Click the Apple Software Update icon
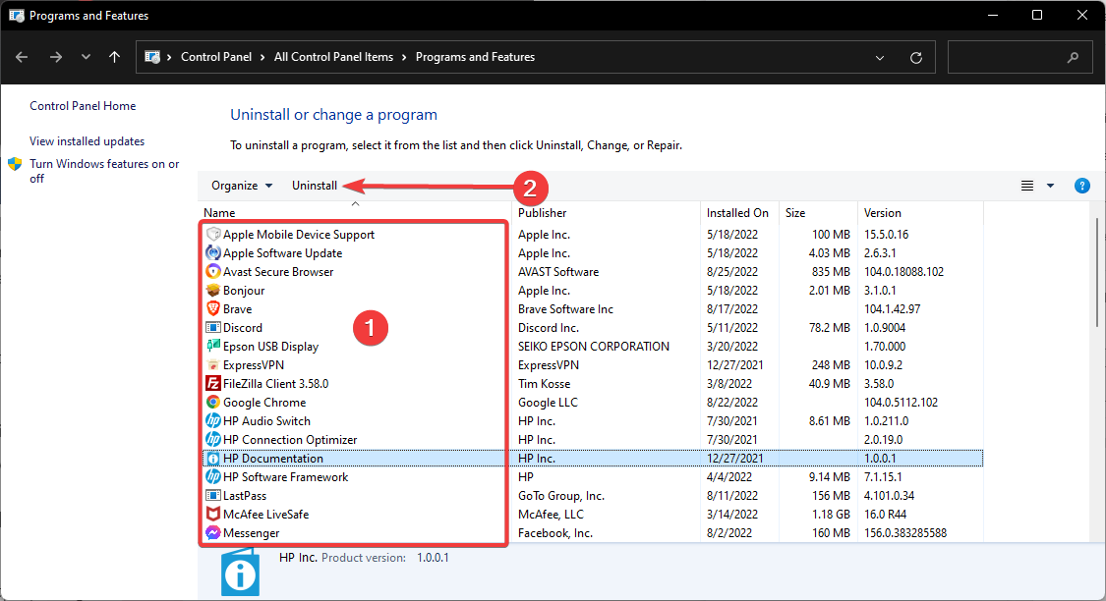This screenshot has height=601, width=1106. (x=213, y=253)
